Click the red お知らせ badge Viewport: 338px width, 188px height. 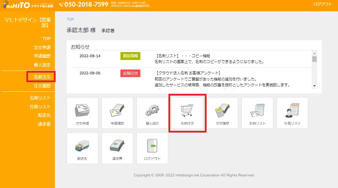pos(130,73)
